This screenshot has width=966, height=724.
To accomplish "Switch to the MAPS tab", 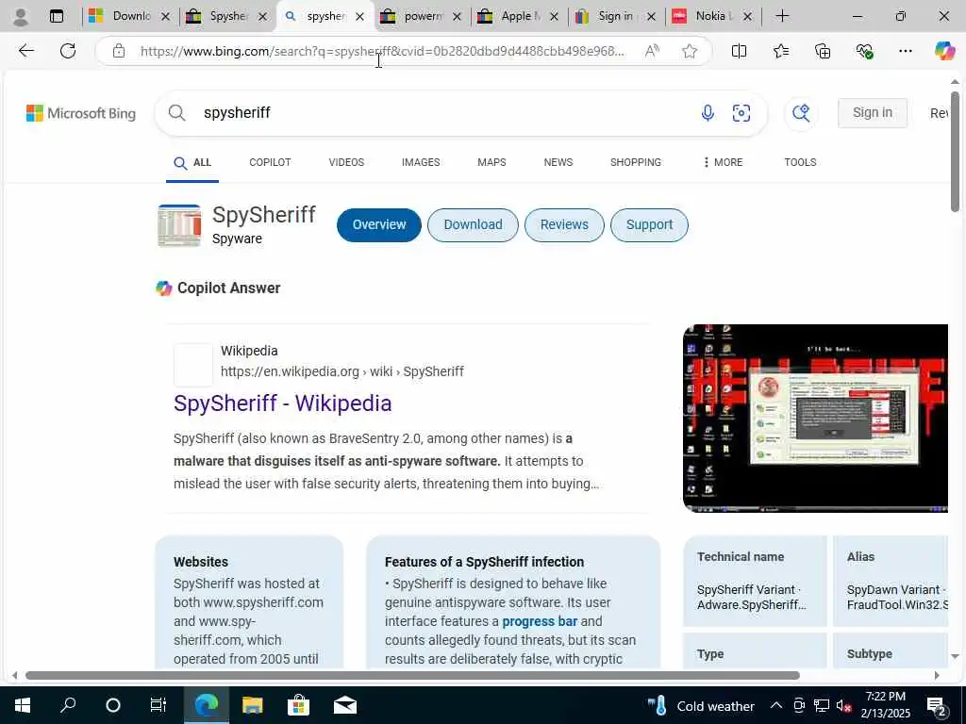I will pyautogui.click(x=491, y=162).
